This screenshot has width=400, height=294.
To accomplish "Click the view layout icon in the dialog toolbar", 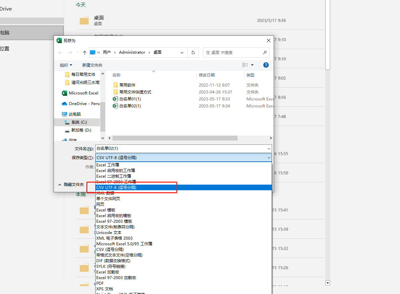I will 245,65.
